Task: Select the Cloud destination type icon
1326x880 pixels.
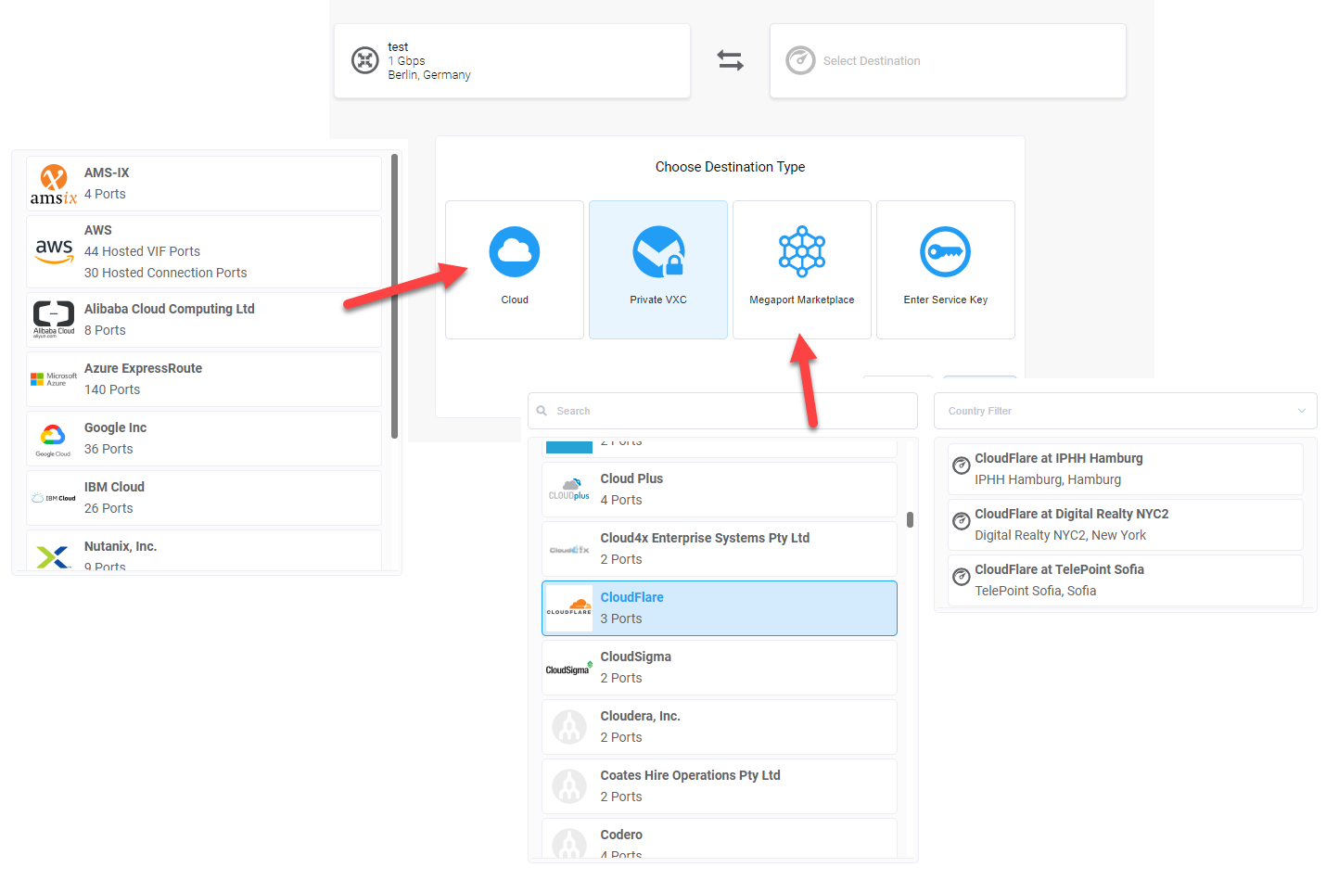Action: [x=515, y=251]
